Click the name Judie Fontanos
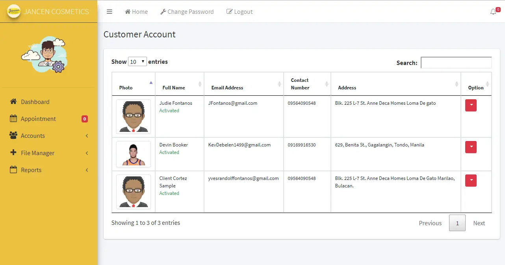 pyautogui.click(x=176, y=103)
